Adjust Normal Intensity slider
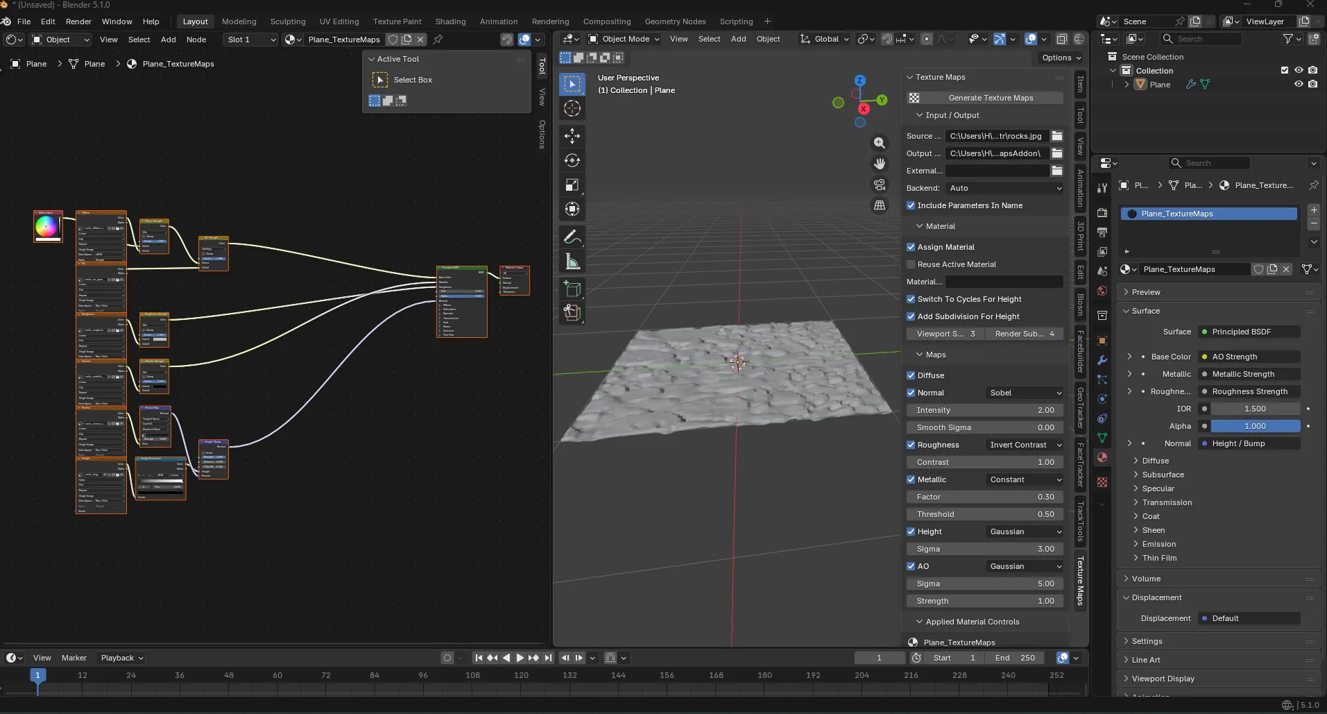 (x=985, y=410)
